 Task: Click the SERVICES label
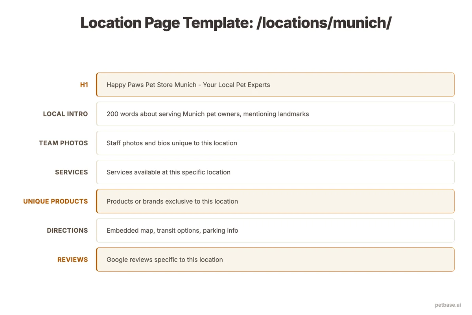(x=72, y=172)
